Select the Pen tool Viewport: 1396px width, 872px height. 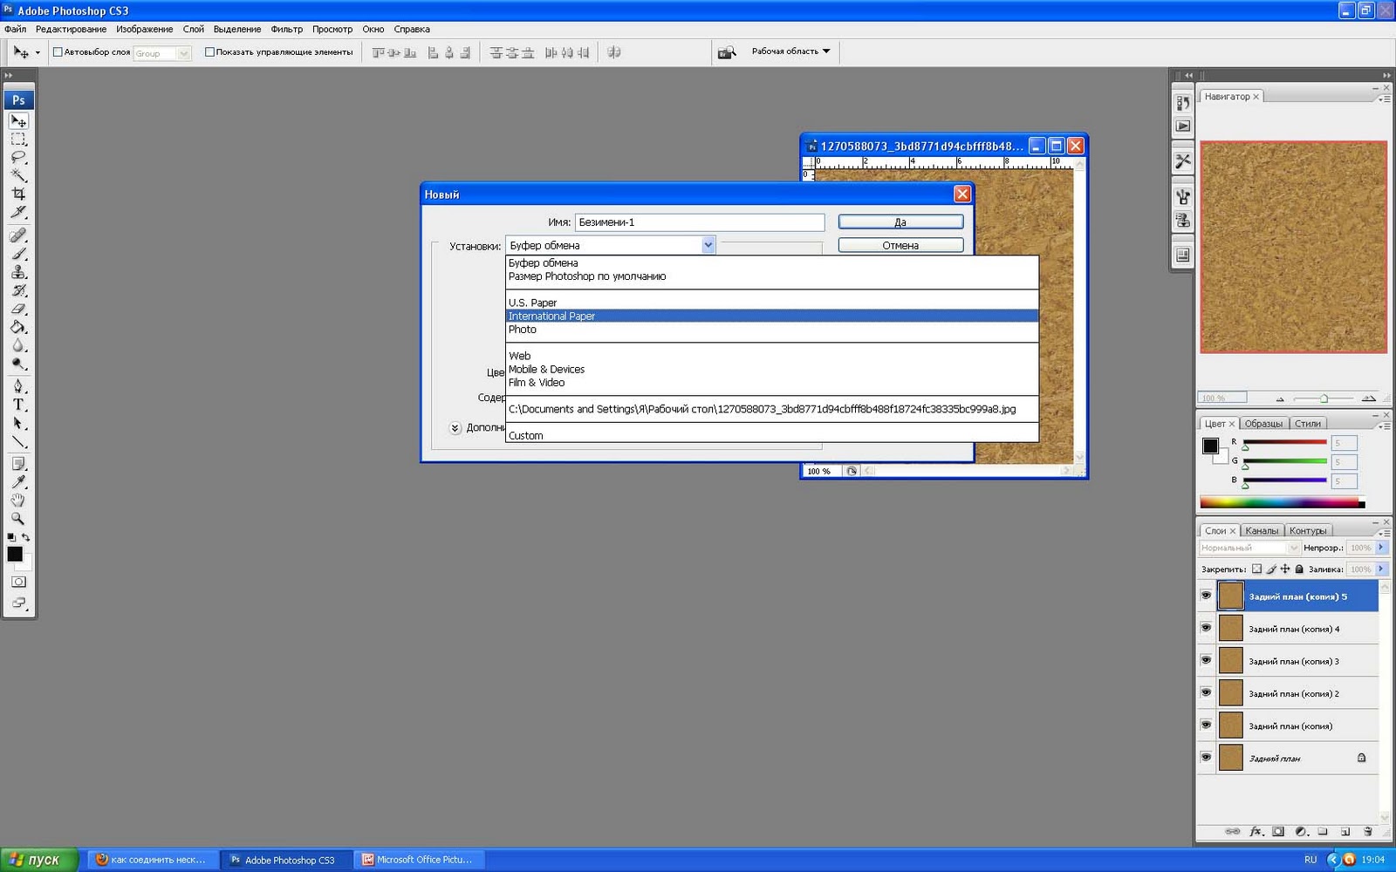(x=18, y=386)
